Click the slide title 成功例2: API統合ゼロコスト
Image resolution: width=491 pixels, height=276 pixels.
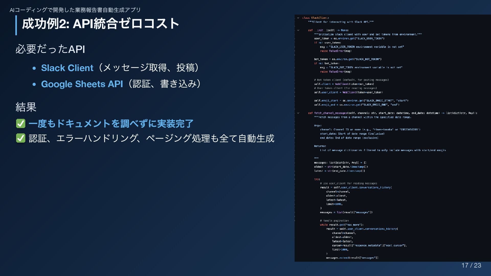pyautogui.click(x=100, y=24)
